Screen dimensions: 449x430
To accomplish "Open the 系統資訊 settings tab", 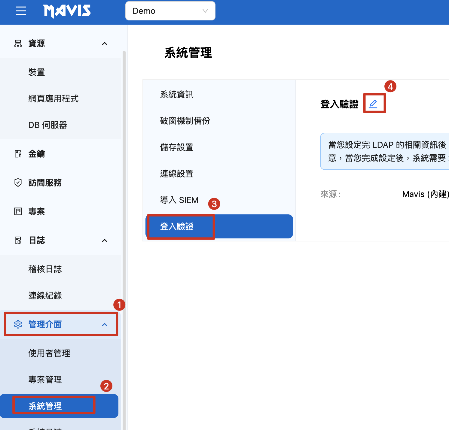I will (177, 95).
